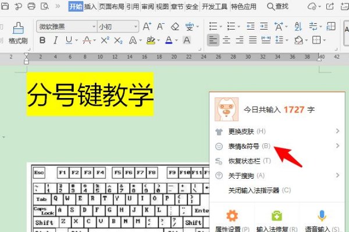Click the keyboard layout image in document
The image size is (349, 232).
tap(118, 198)
